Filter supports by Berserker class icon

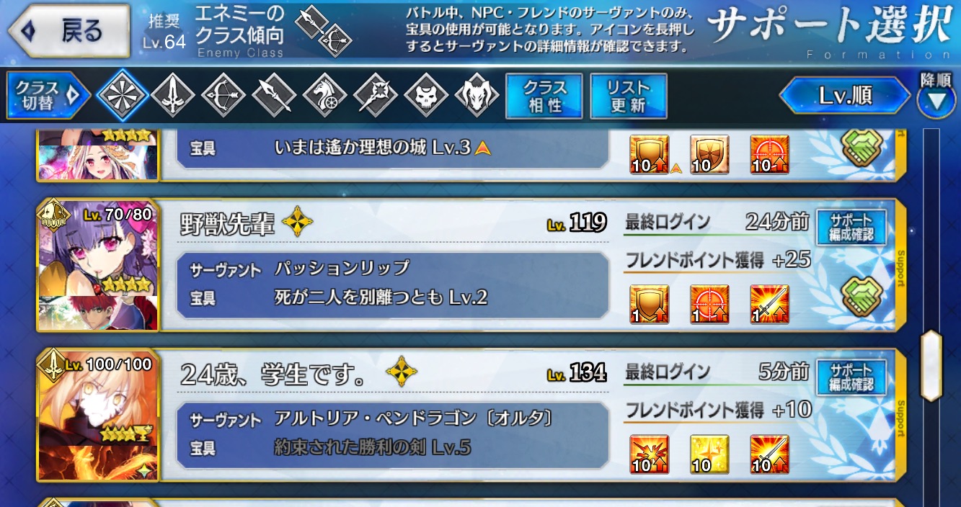[477, 95]
